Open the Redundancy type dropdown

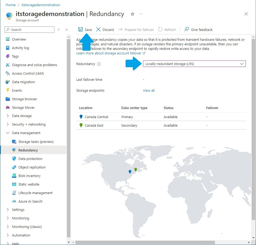(x=194, y=64)
